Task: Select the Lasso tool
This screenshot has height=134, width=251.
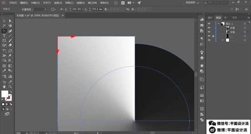Action: [x=10, y=26]
